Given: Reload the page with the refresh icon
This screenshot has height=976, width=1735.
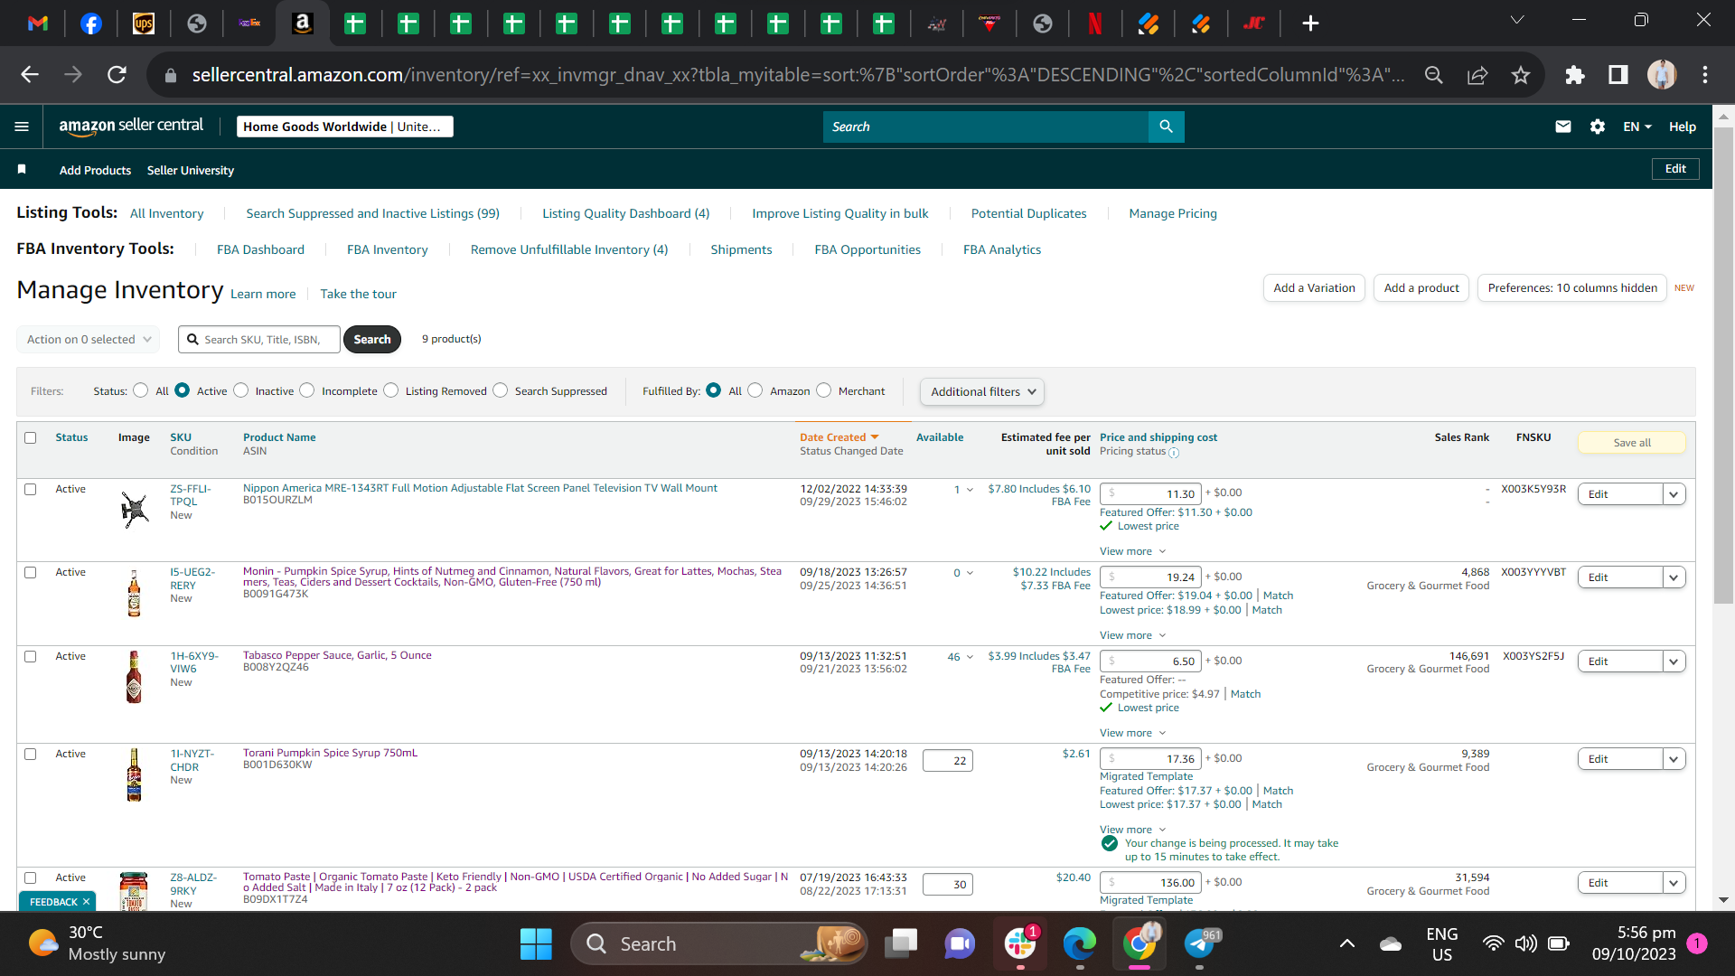Looking at the screenshot, I should 117,75.
